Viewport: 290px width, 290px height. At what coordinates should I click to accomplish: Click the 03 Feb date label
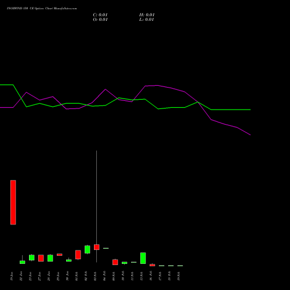click(x=95, y=276)
